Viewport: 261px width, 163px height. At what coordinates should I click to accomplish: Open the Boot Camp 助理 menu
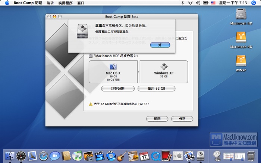pyautogui.click(x=28, y=3)
